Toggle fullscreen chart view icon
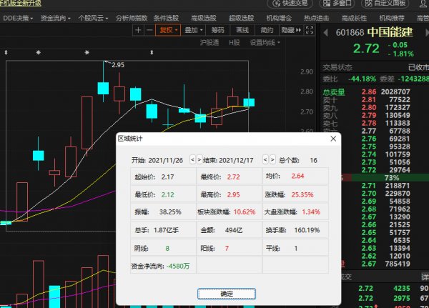 point(310,30)
